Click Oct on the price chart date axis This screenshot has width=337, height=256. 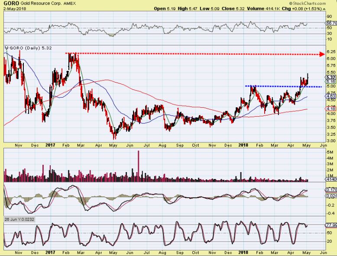coord(195,145)
